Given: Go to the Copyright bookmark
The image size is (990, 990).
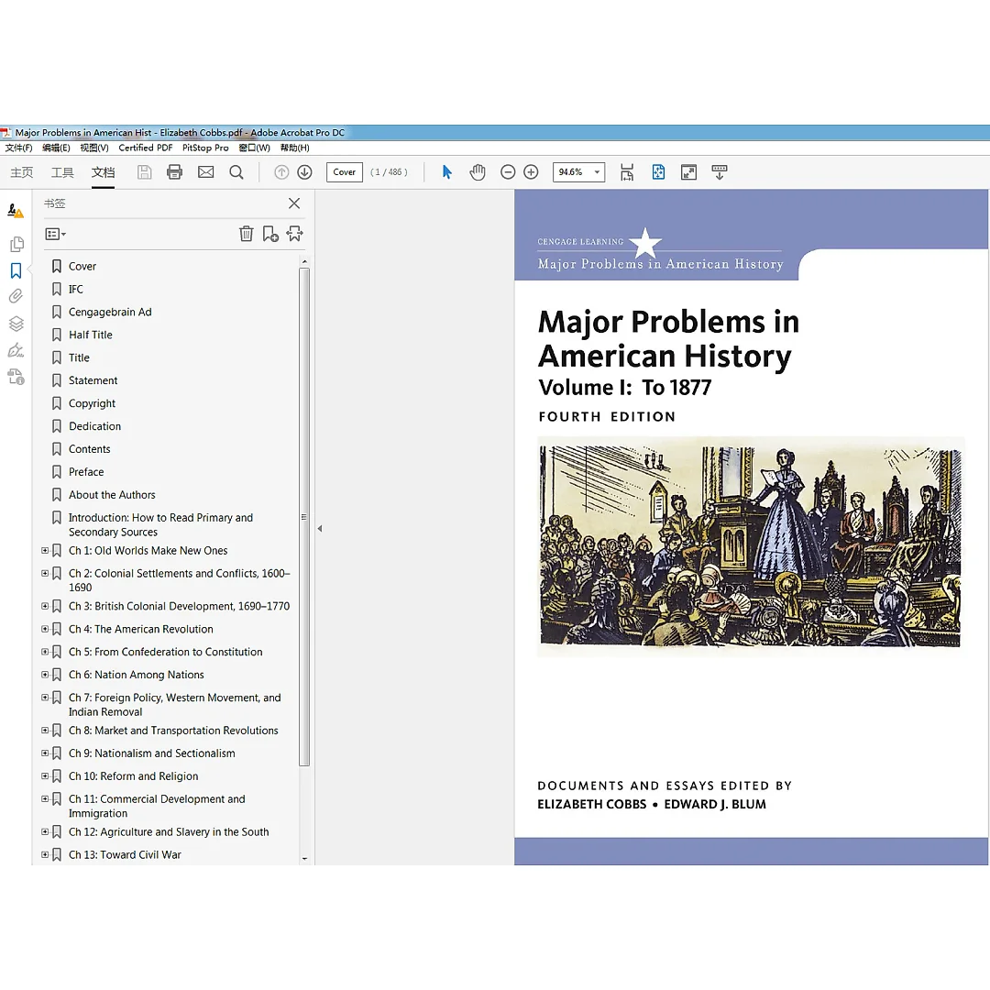Looking at the screenshot, I should click(93, 403).
